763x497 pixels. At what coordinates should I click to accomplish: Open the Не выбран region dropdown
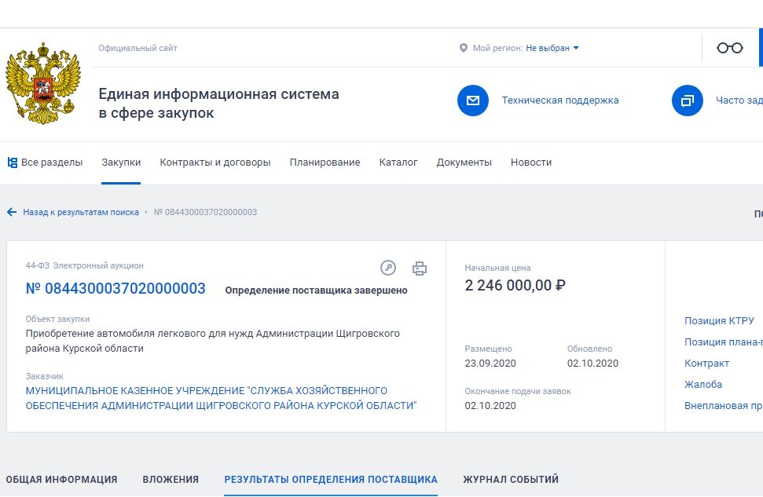pos(552,48)
